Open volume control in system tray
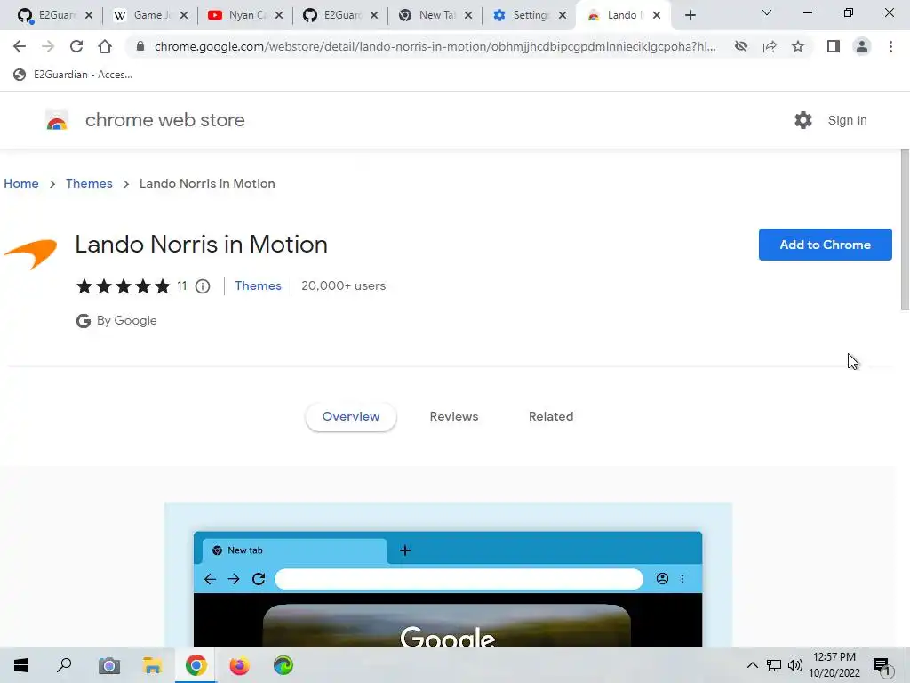 click(795, 665)
